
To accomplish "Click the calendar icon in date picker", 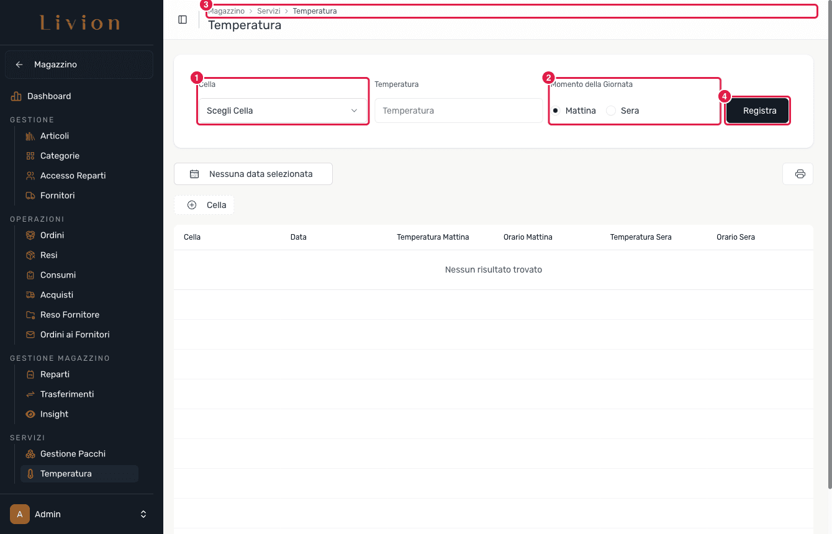I will 194,174.
